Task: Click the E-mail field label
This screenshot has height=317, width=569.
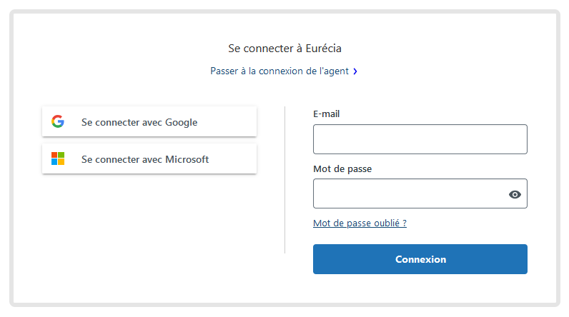Action: [326, 114]
